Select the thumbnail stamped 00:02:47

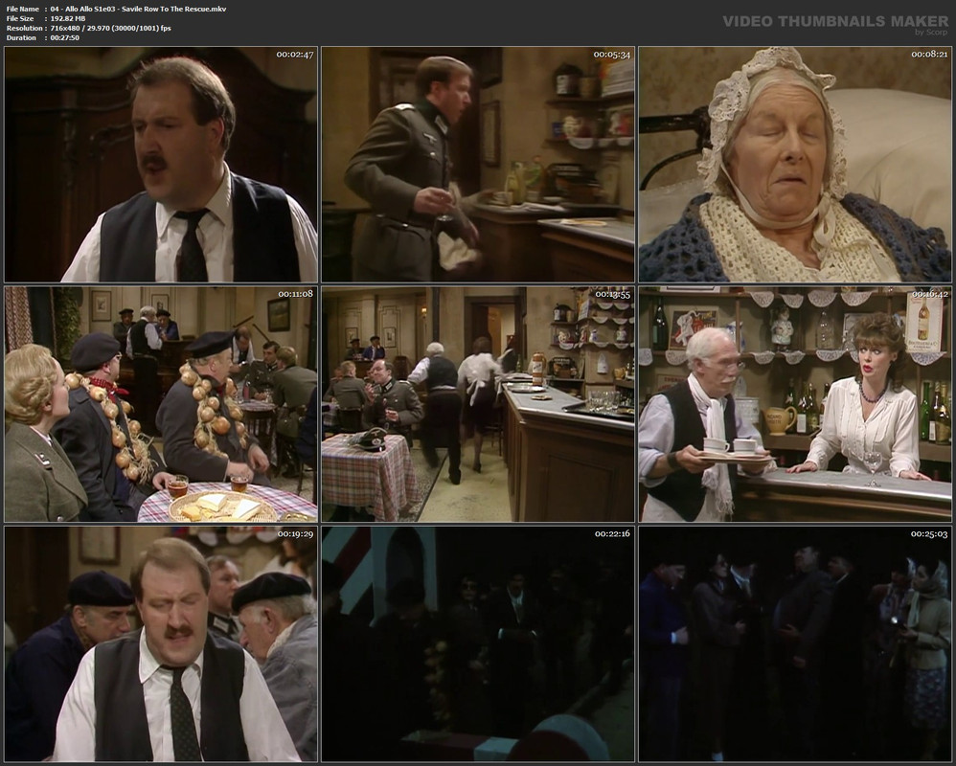pyautogui.click(x=161, y=165)
